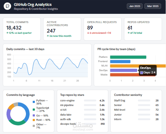Screen dimensions: 166x134
Task: Click the purple Go segment of the donut chart
Action: [9, 114]
